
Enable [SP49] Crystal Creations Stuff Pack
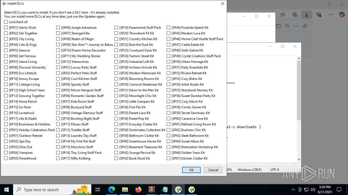click(x=169, y=56)
